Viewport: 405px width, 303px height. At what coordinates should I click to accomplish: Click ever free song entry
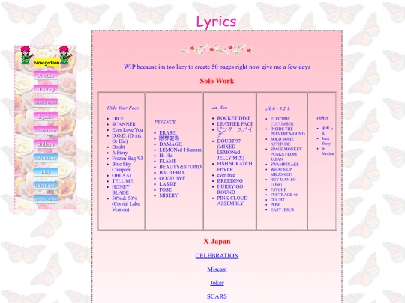coord(226,175)
